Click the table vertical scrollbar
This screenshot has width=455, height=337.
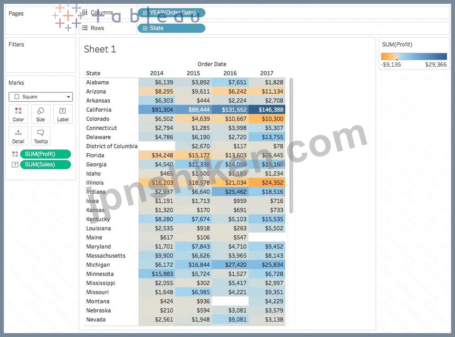(291, 145)
